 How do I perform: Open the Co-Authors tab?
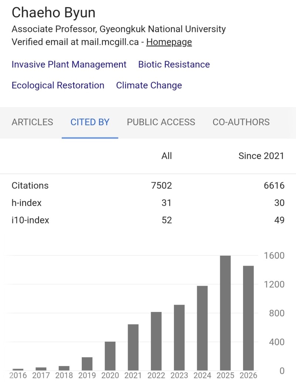point(241,122)
